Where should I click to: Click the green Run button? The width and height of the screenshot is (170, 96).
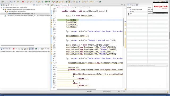point(46,2)
